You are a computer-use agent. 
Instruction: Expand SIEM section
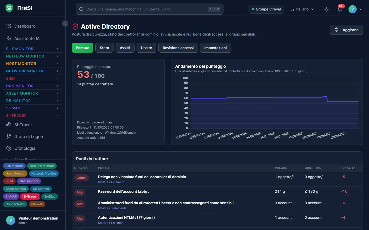tap(33, 78)
